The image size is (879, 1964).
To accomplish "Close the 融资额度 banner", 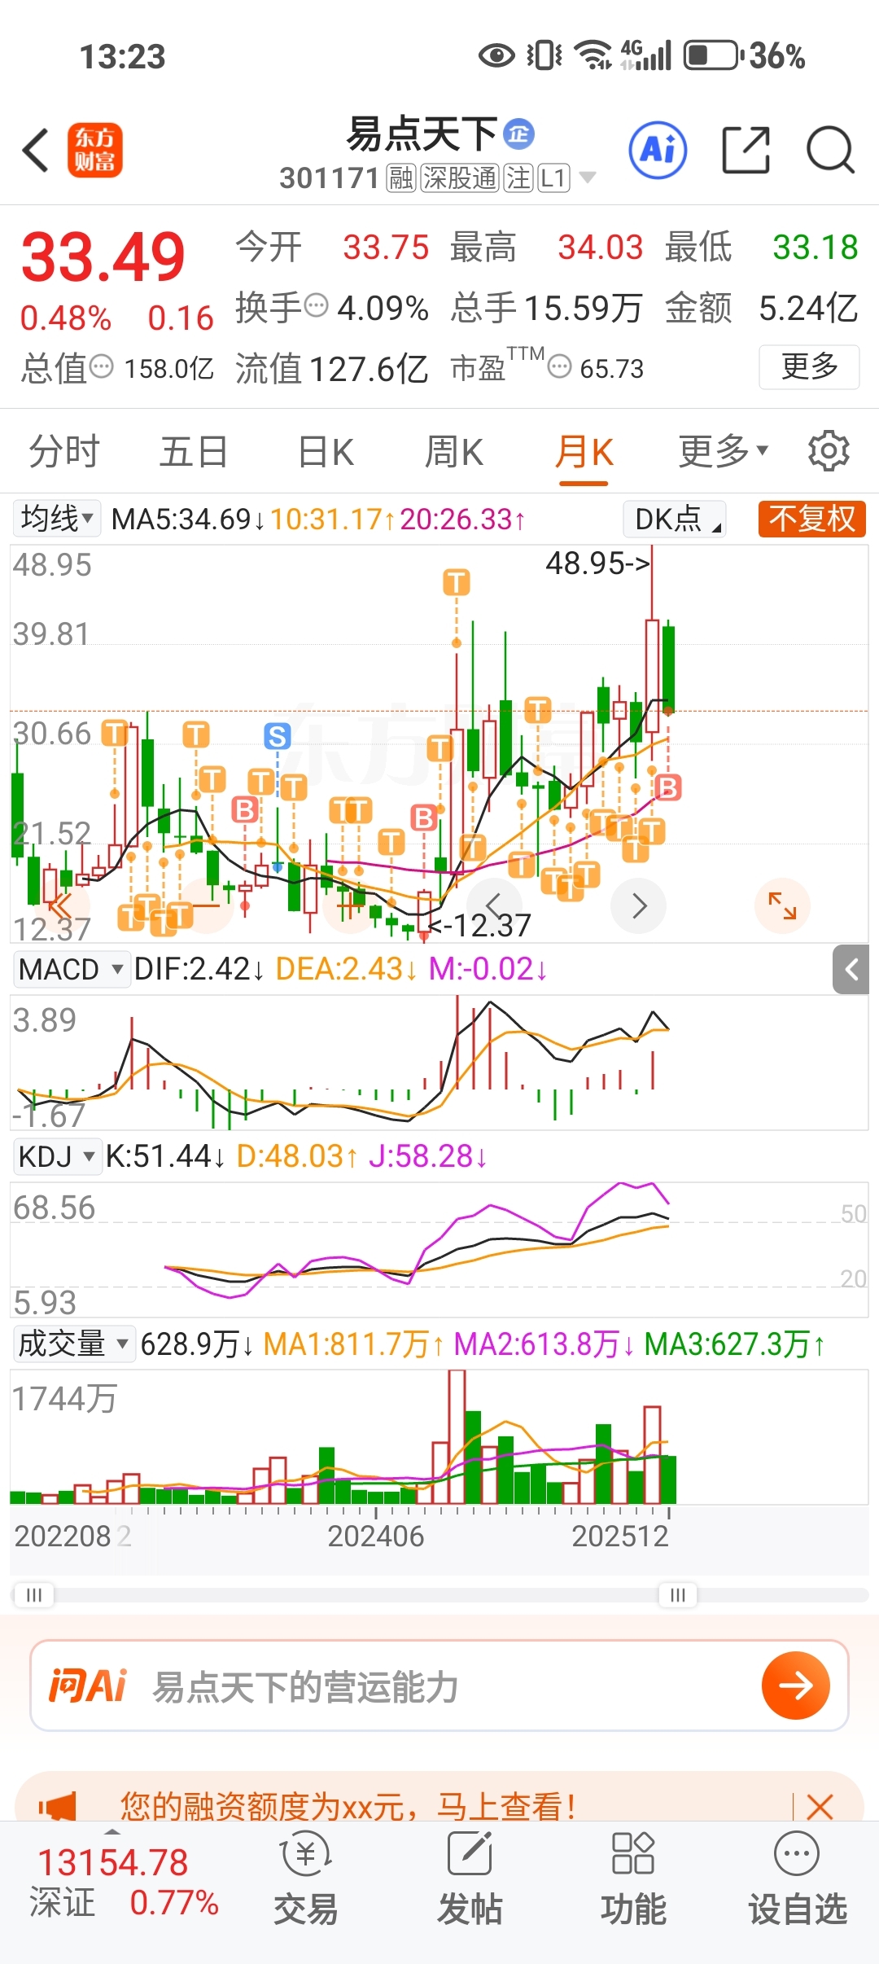I will coord(820,1806).
